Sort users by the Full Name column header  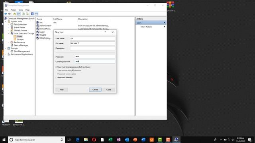pyautogui.click(x=58, y=19)
